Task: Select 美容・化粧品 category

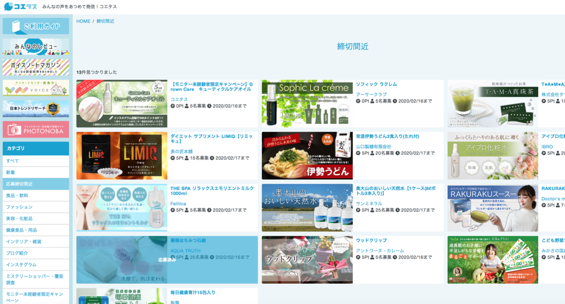Action: pyautogui.click(x=36, y=218)
